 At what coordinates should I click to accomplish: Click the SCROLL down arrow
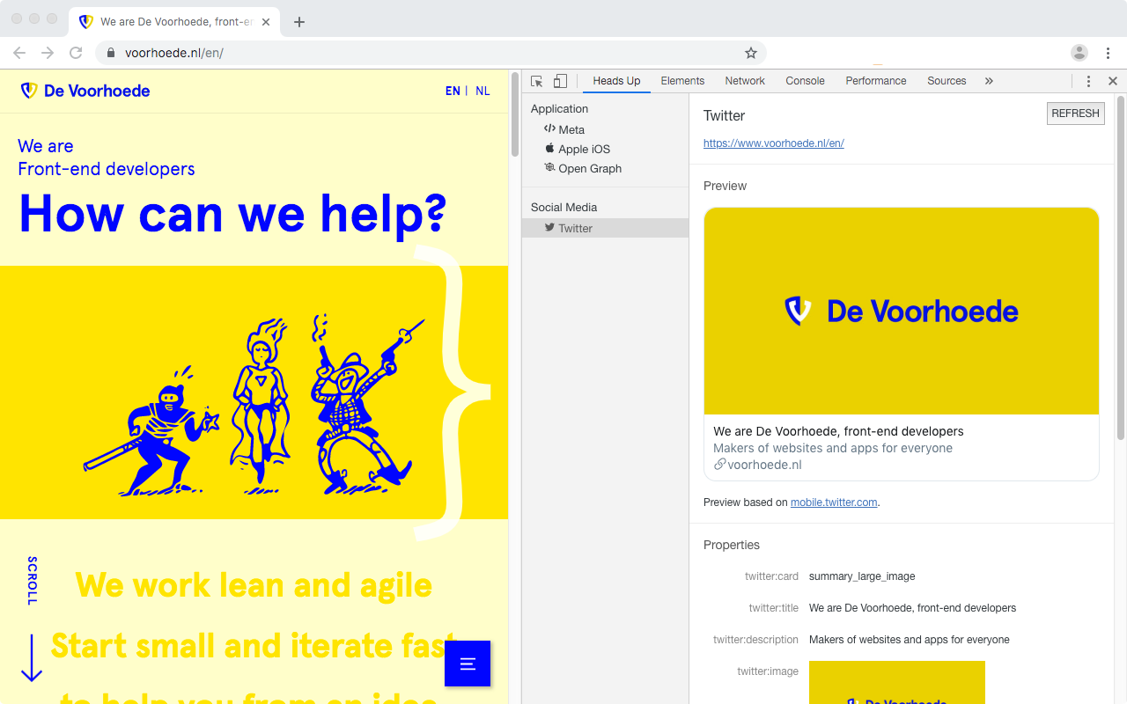(x=32, y=657)
